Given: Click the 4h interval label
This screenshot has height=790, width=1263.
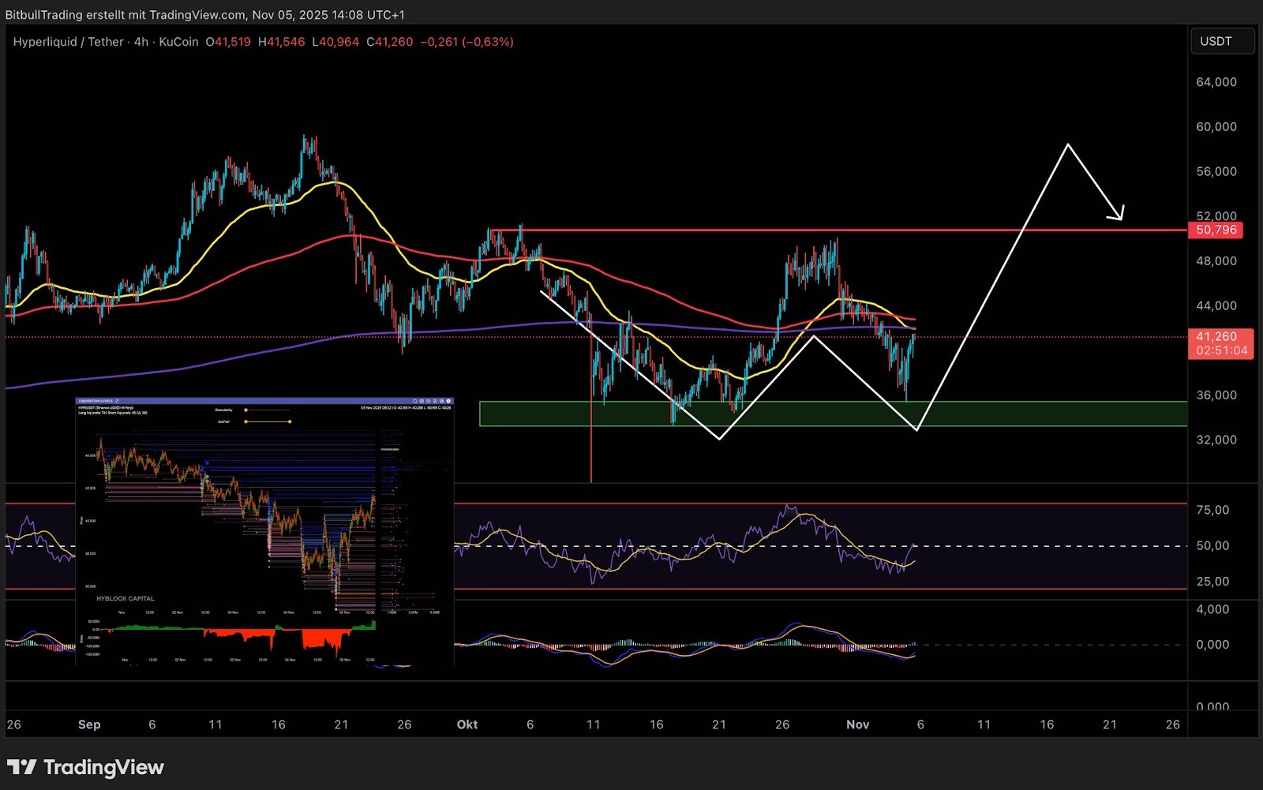Looking at the screenshot, I should pos(141,42).
